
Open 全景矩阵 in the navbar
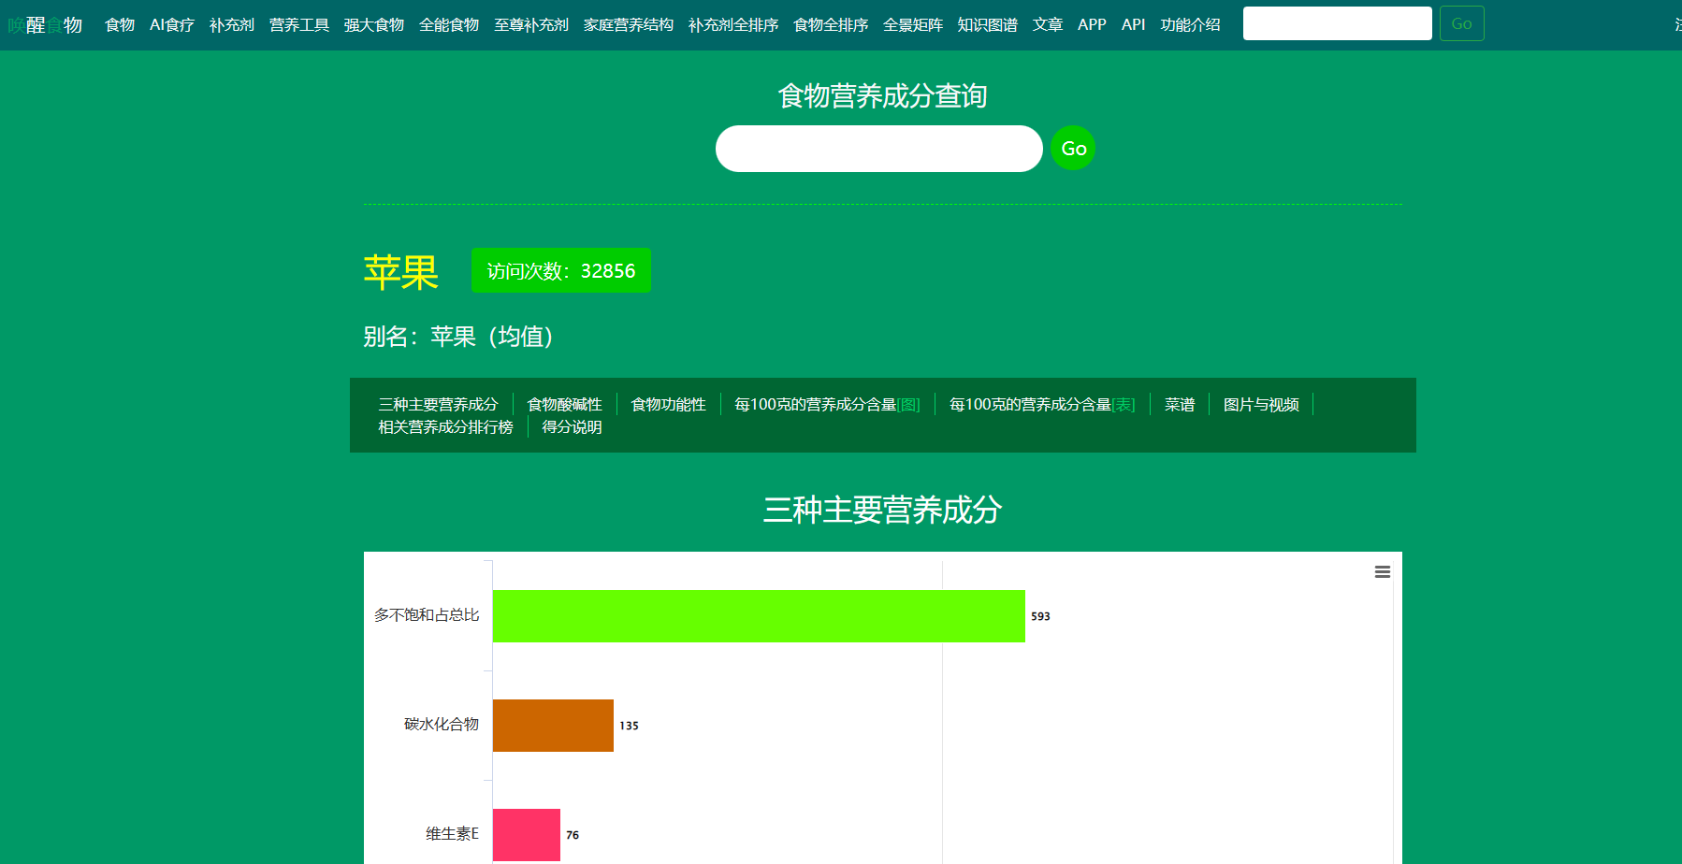click(x=913, y=25)
